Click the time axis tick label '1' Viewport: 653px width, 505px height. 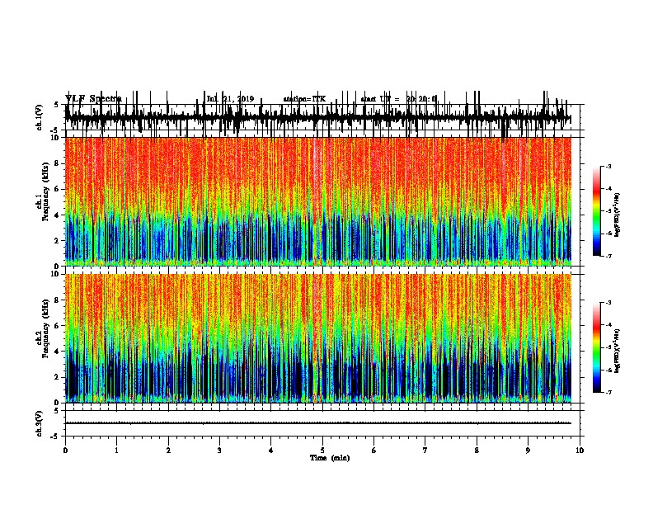tap(117, 451)
